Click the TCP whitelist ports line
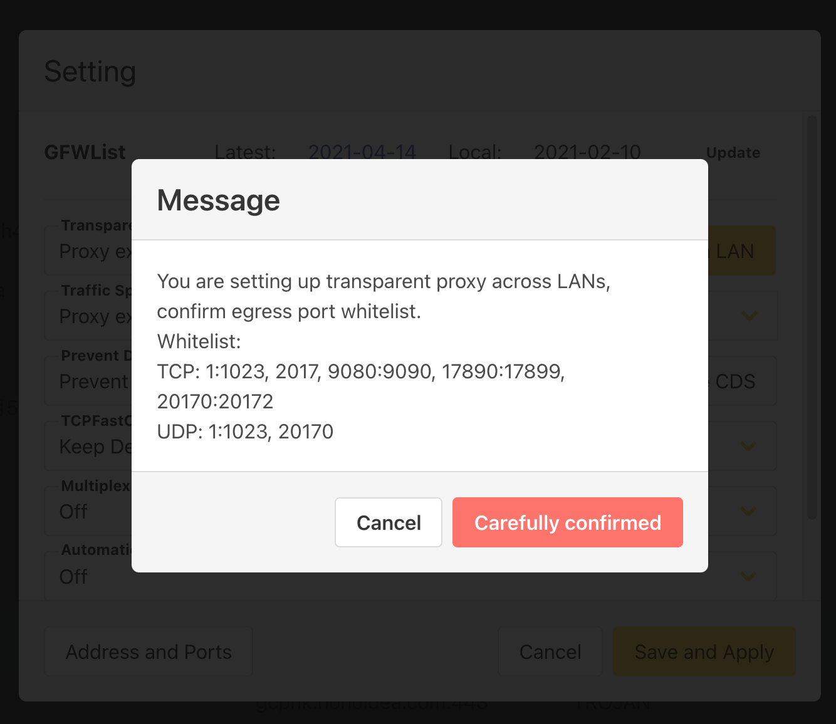The image size is (836, 724). point(360,371)
